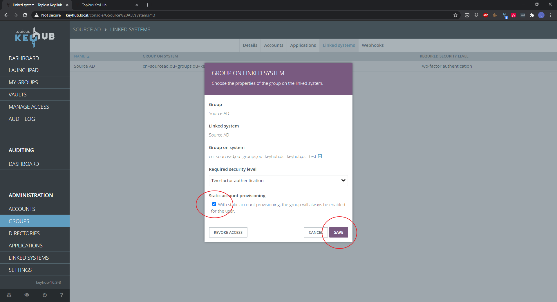Click LINKED SYSTEMS breadcrumb
The width and height of the screenshot is (557, 302).
click(x=130, y=30)
